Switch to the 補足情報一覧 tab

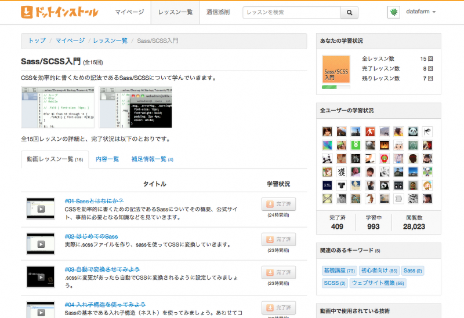(153, 159)
